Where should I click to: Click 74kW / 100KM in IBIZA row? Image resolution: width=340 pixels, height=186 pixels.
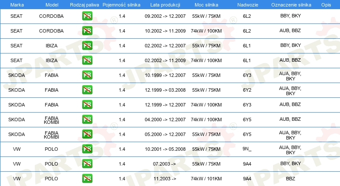[x=206, y=60]
